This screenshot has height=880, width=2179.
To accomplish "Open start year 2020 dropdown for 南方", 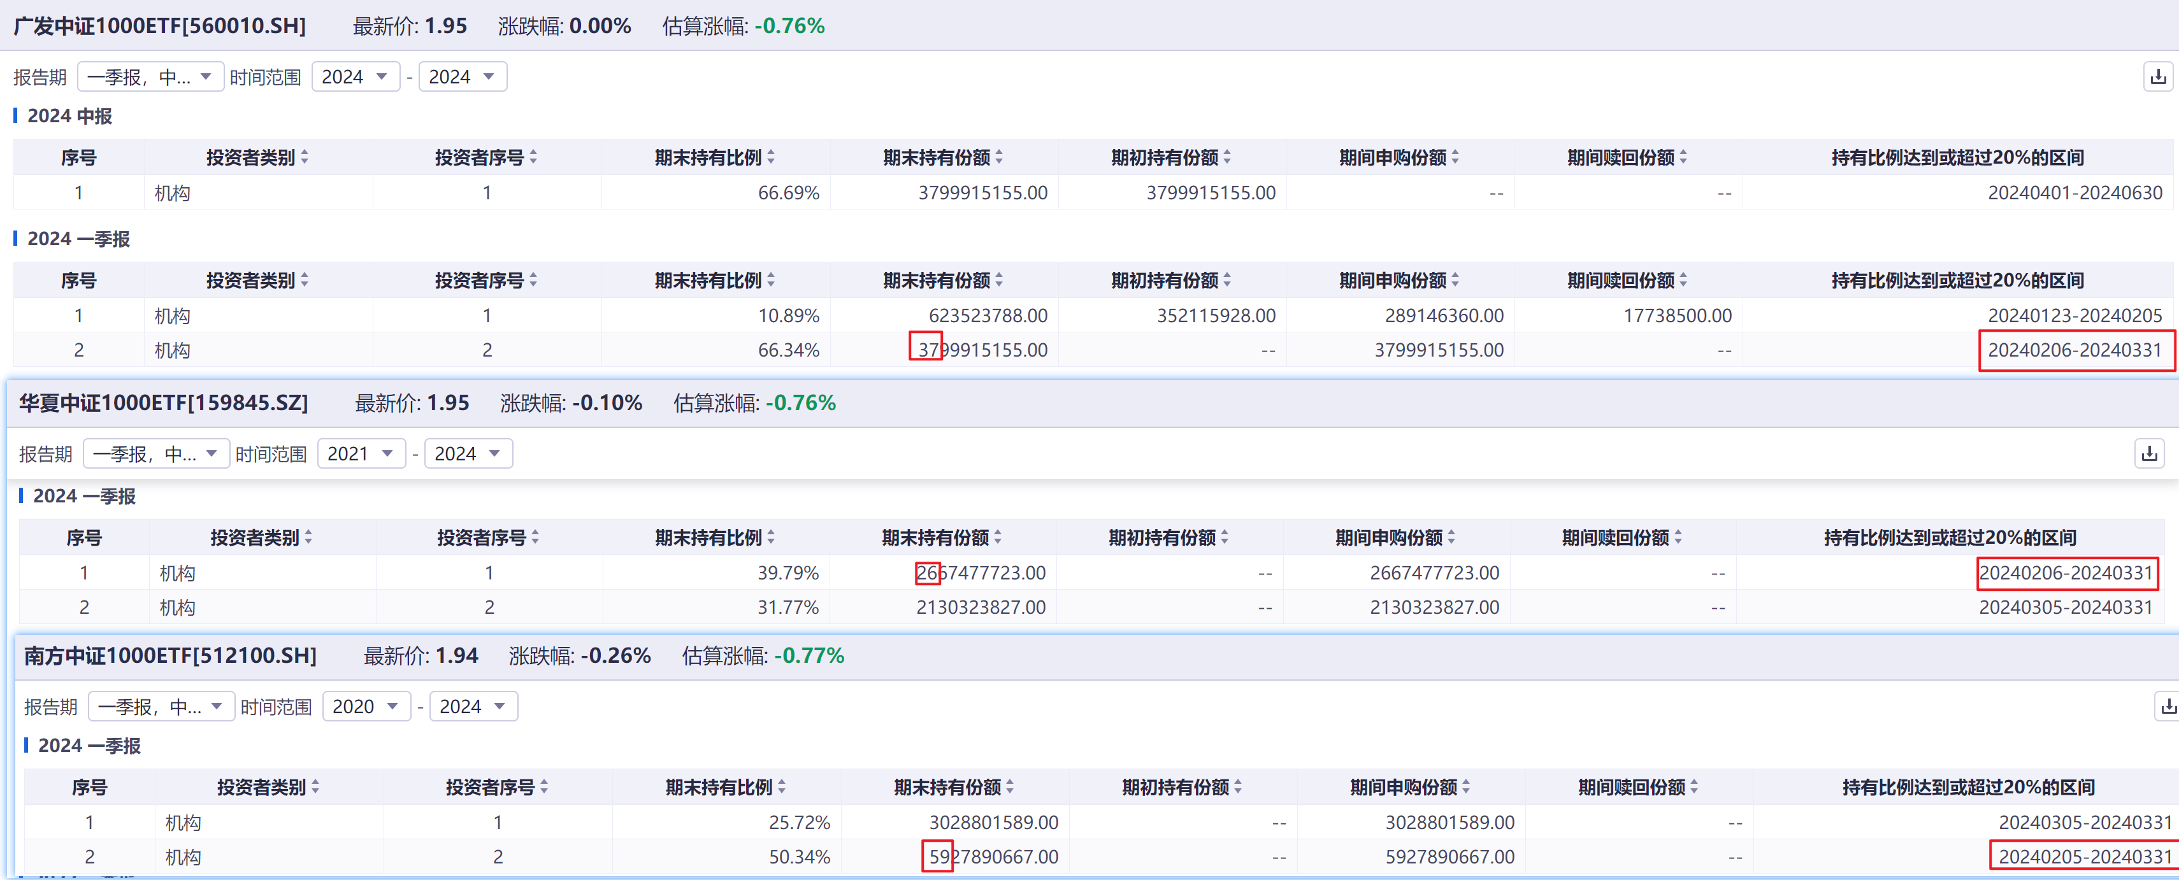I will 366,707.
